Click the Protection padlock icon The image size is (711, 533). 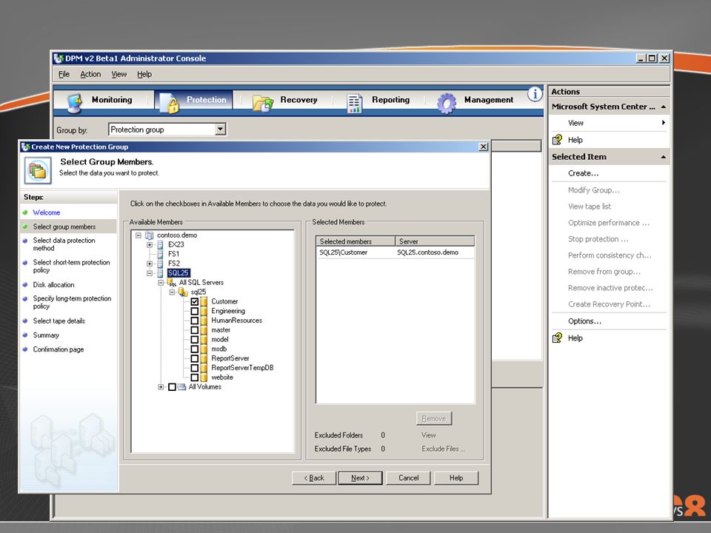[x=170, y=103]
